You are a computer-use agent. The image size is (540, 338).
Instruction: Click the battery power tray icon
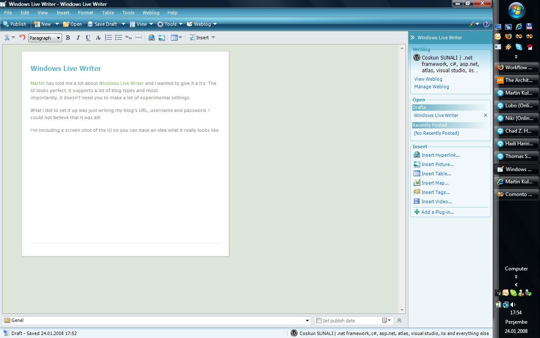[498, 304]
